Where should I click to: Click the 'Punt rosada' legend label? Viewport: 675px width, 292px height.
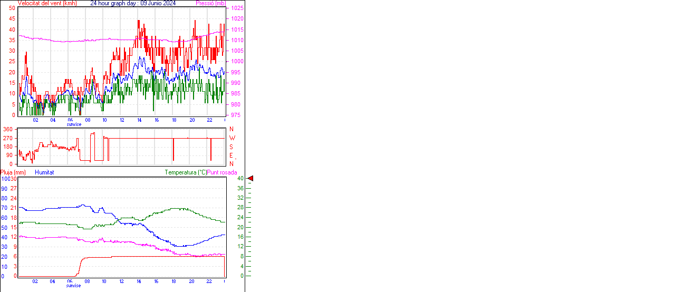pyautogui.click(x=222, y=172)
